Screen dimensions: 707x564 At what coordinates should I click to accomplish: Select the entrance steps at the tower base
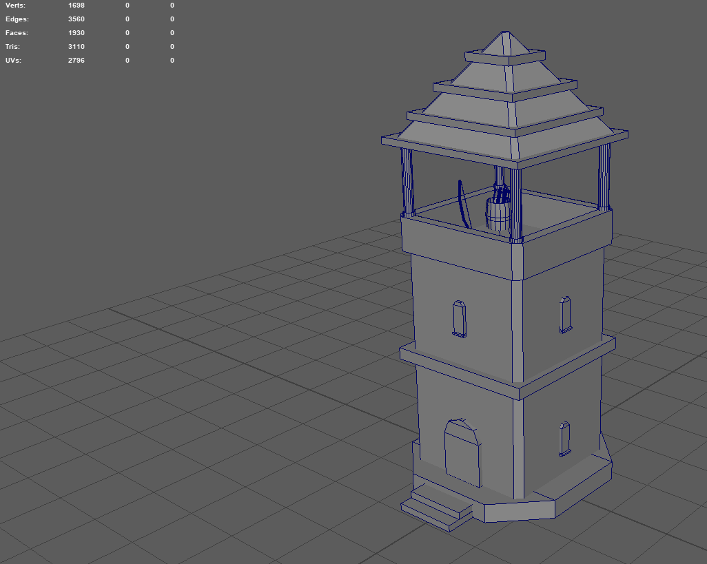pos(436,509)
